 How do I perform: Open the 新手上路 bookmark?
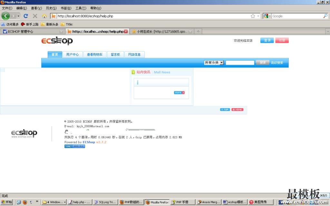(30, 24)
